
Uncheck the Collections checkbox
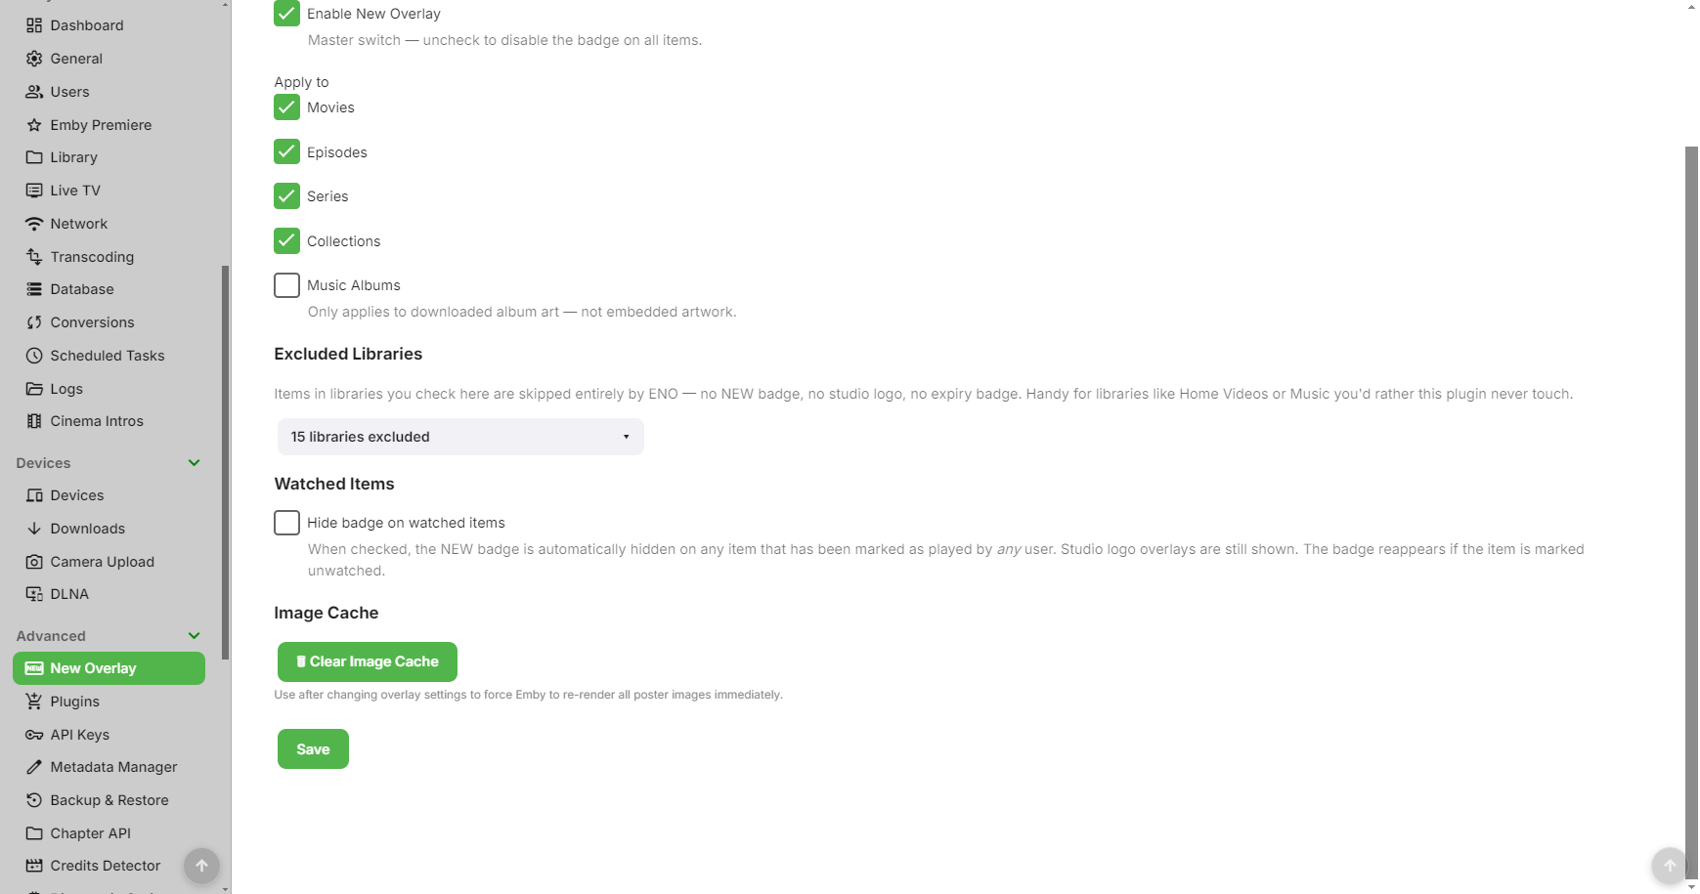click(286, 240)
